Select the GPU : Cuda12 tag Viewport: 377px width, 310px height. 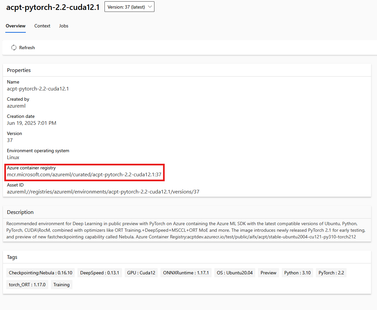(x=141, y=273)
